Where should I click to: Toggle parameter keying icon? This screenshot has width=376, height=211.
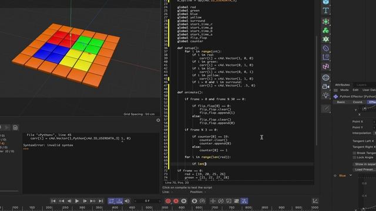[236, 201]
